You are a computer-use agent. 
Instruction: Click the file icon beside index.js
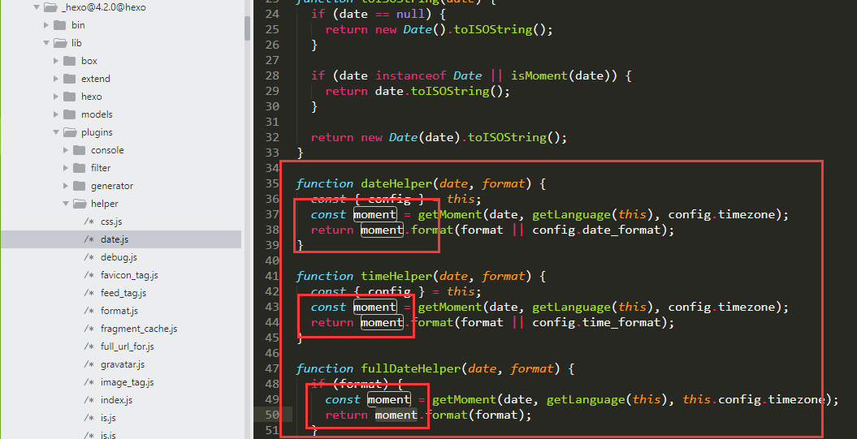[89, 400]
